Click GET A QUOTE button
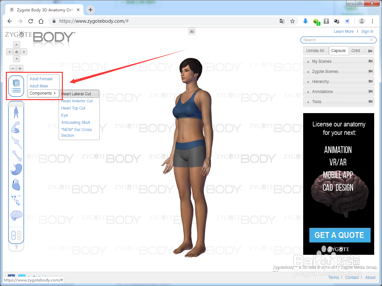This screenshot has width=382, height=286. (340, 235)
